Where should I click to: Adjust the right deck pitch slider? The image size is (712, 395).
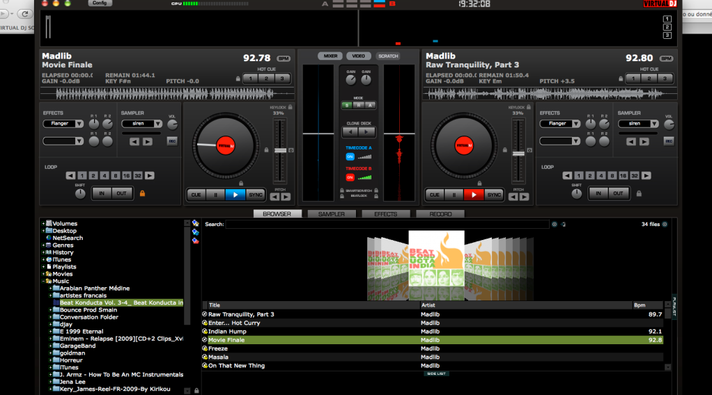518,154
